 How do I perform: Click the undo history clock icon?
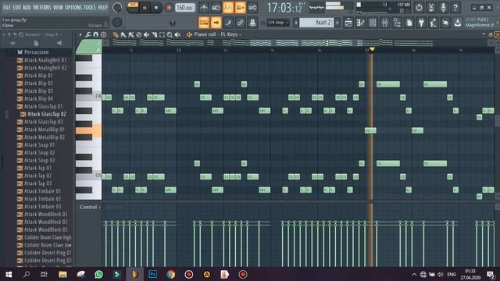tap(419, 7)
